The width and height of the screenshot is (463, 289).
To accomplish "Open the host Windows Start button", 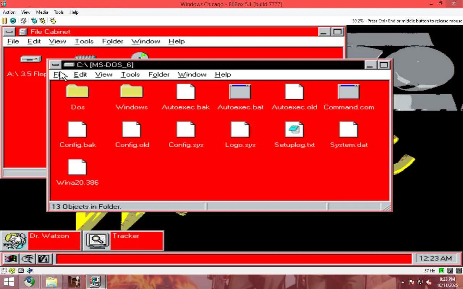I will point(9,282).
